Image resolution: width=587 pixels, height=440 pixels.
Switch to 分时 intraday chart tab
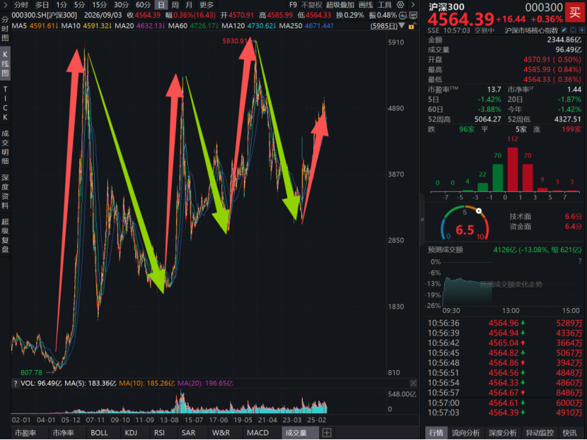[21, 5]
